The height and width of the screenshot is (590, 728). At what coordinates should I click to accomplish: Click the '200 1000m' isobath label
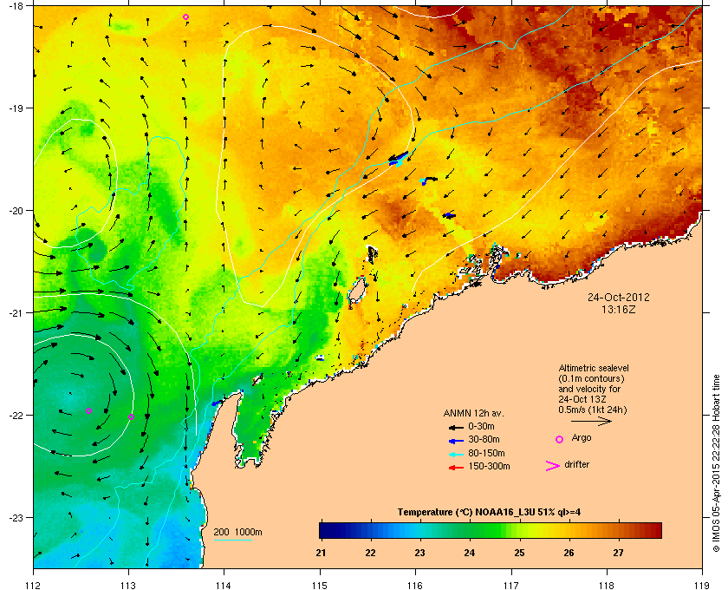point(237,532)
